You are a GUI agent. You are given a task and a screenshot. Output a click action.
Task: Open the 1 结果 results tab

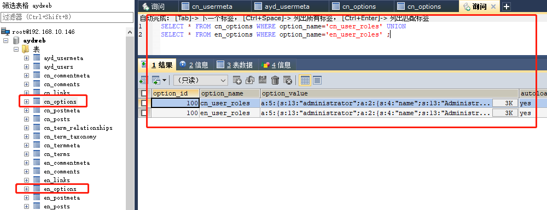coord(157,65)
